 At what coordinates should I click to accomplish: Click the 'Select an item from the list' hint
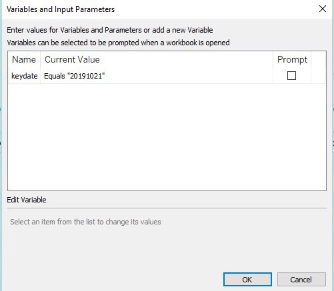85,222
